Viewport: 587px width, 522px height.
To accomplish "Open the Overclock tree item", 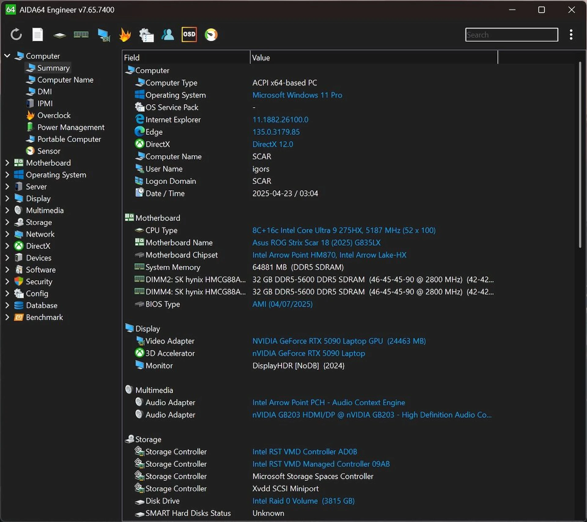I will point(48,115).
